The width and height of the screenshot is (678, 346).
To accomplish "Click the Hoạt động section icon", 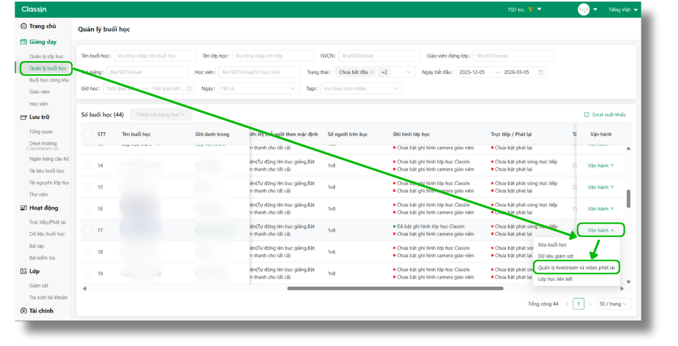I will pyautogui.click(x=23, y=208).
